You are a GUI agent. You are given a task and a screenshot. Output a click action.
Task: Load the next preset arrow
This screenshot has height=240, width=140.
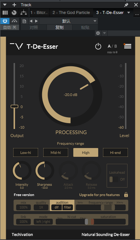[x=36, y=21]
